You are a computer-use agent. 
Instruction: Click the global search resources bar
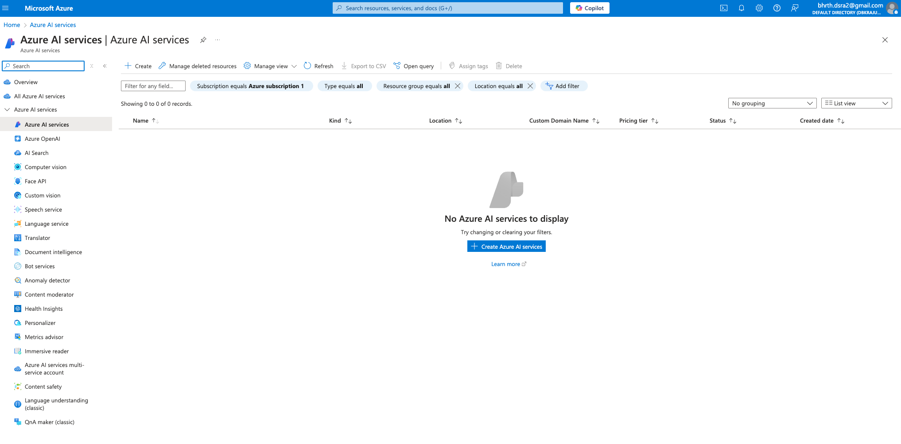click(448, 8)
